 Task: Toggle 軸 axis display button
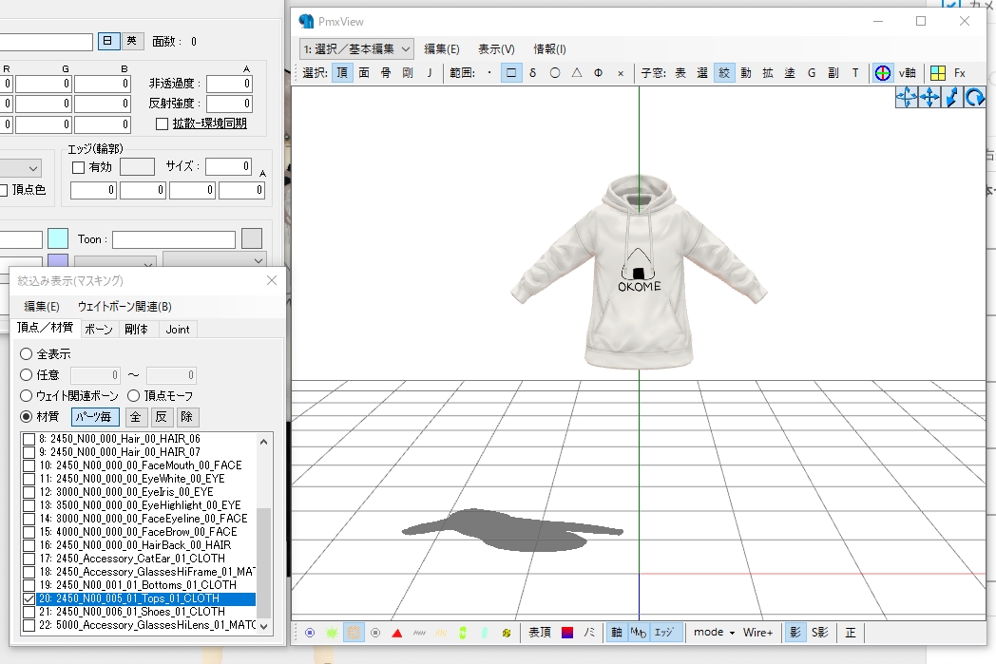[x=616, y=633]
